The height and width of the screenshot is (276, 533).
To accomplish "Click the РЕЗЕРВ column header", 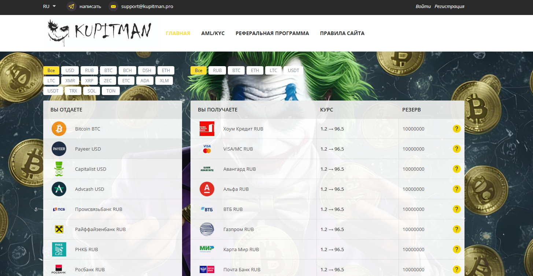I will coord(411,110).
